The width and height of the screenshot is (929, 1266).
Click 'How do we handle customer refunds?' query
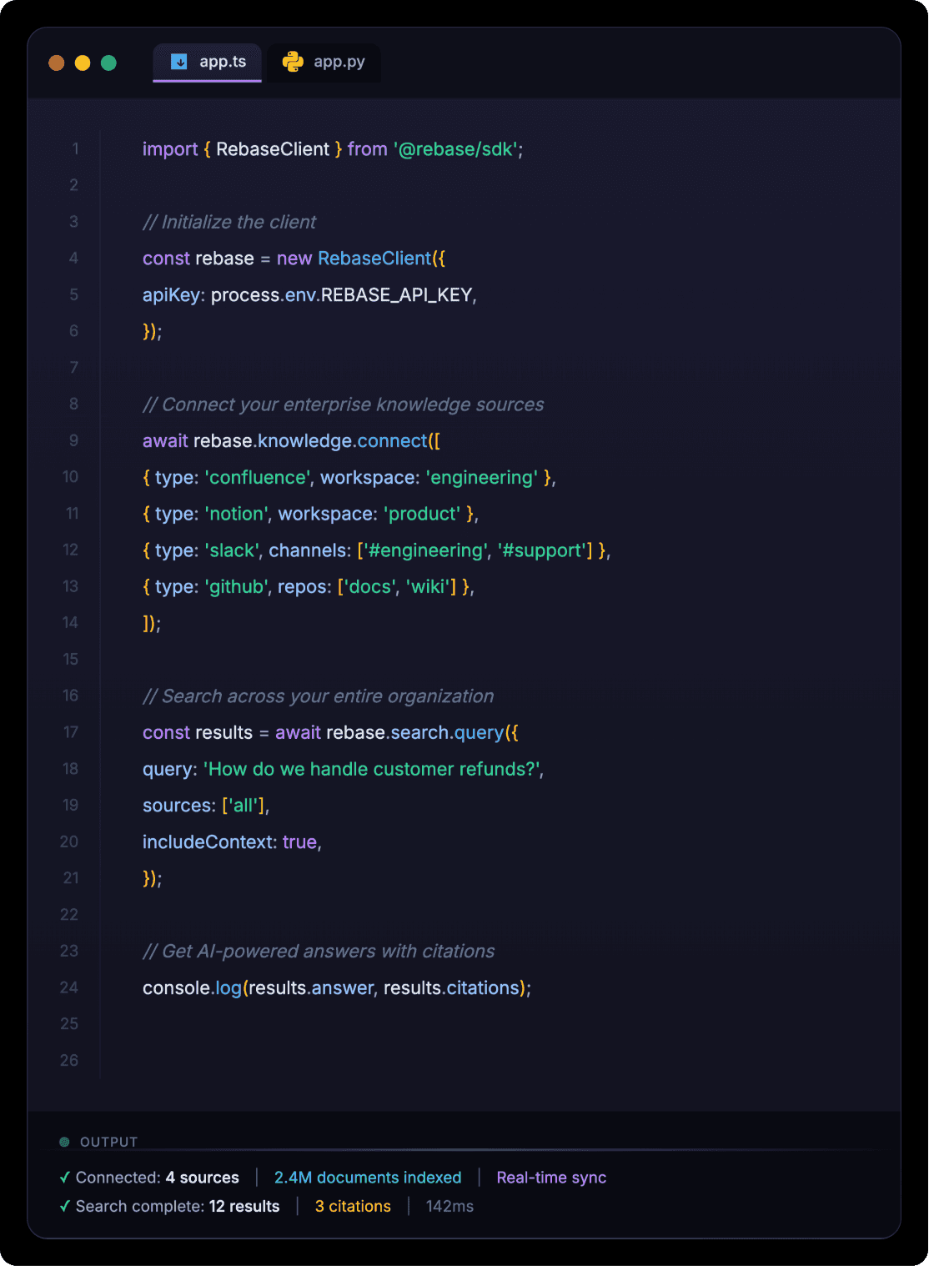coord(373,769)
